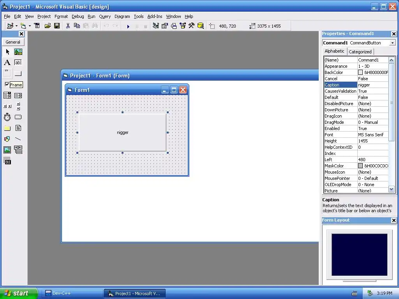Select the FileListBox tool in the toolbox
399x299 pixels.
tap(18, 128)
